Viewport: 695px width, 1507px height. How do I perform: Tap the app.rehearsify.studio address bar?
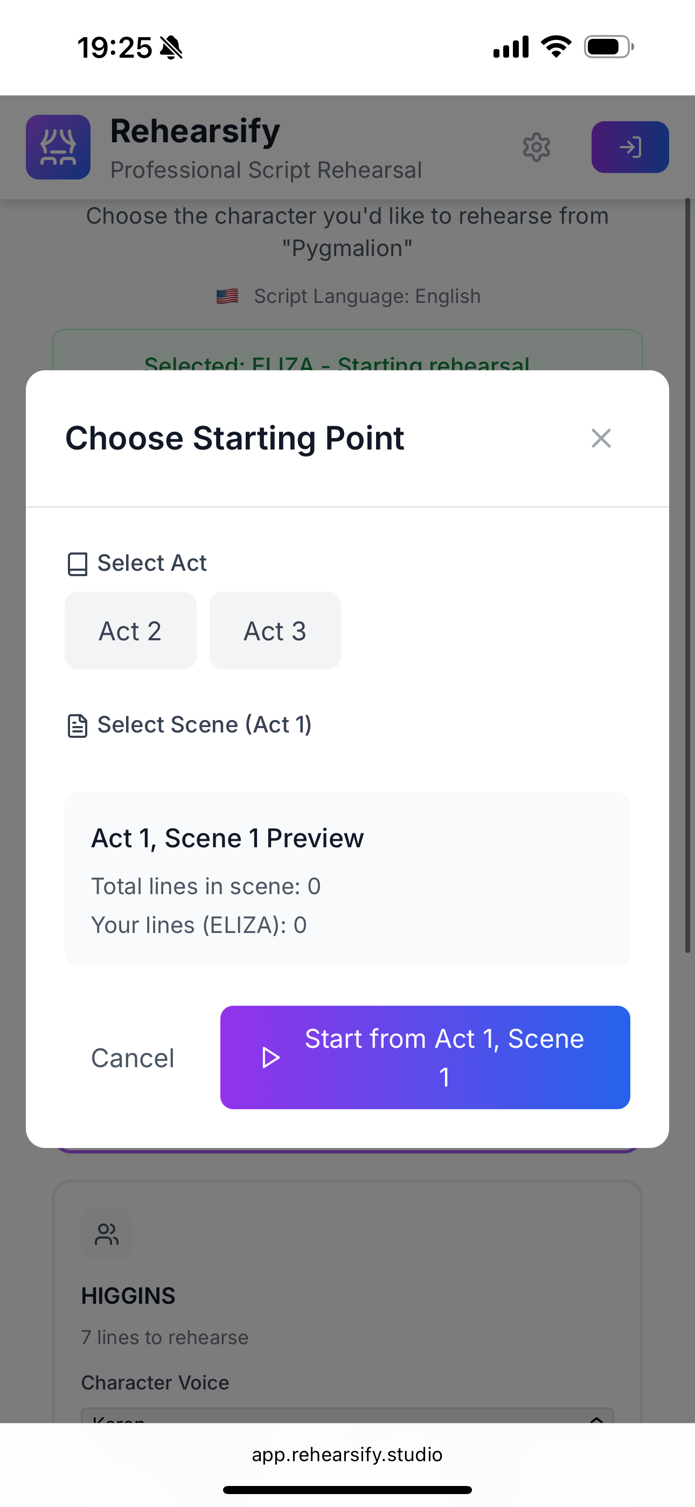[x=347, y=1454]
